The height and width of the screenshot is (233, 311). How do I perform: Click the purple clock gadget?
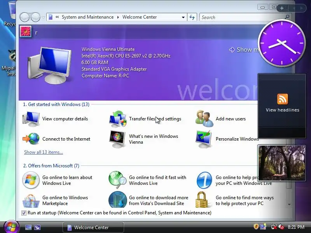click(x=282, y=43)
